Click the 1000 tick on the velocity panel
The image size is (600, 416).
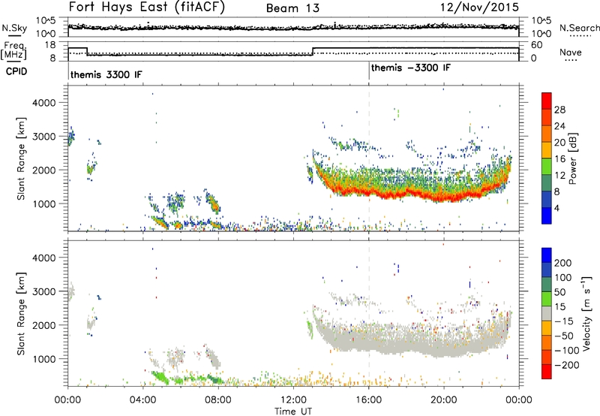pyautogui.click(x=44, y=359)
